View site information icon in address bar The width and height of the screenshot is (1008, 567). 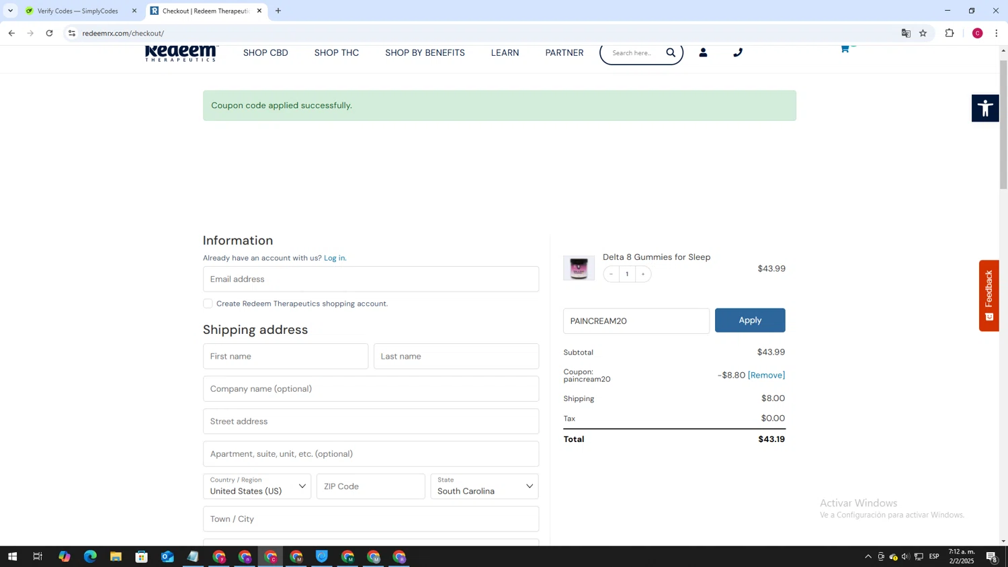pyautogui.click(x=72, y=33)
